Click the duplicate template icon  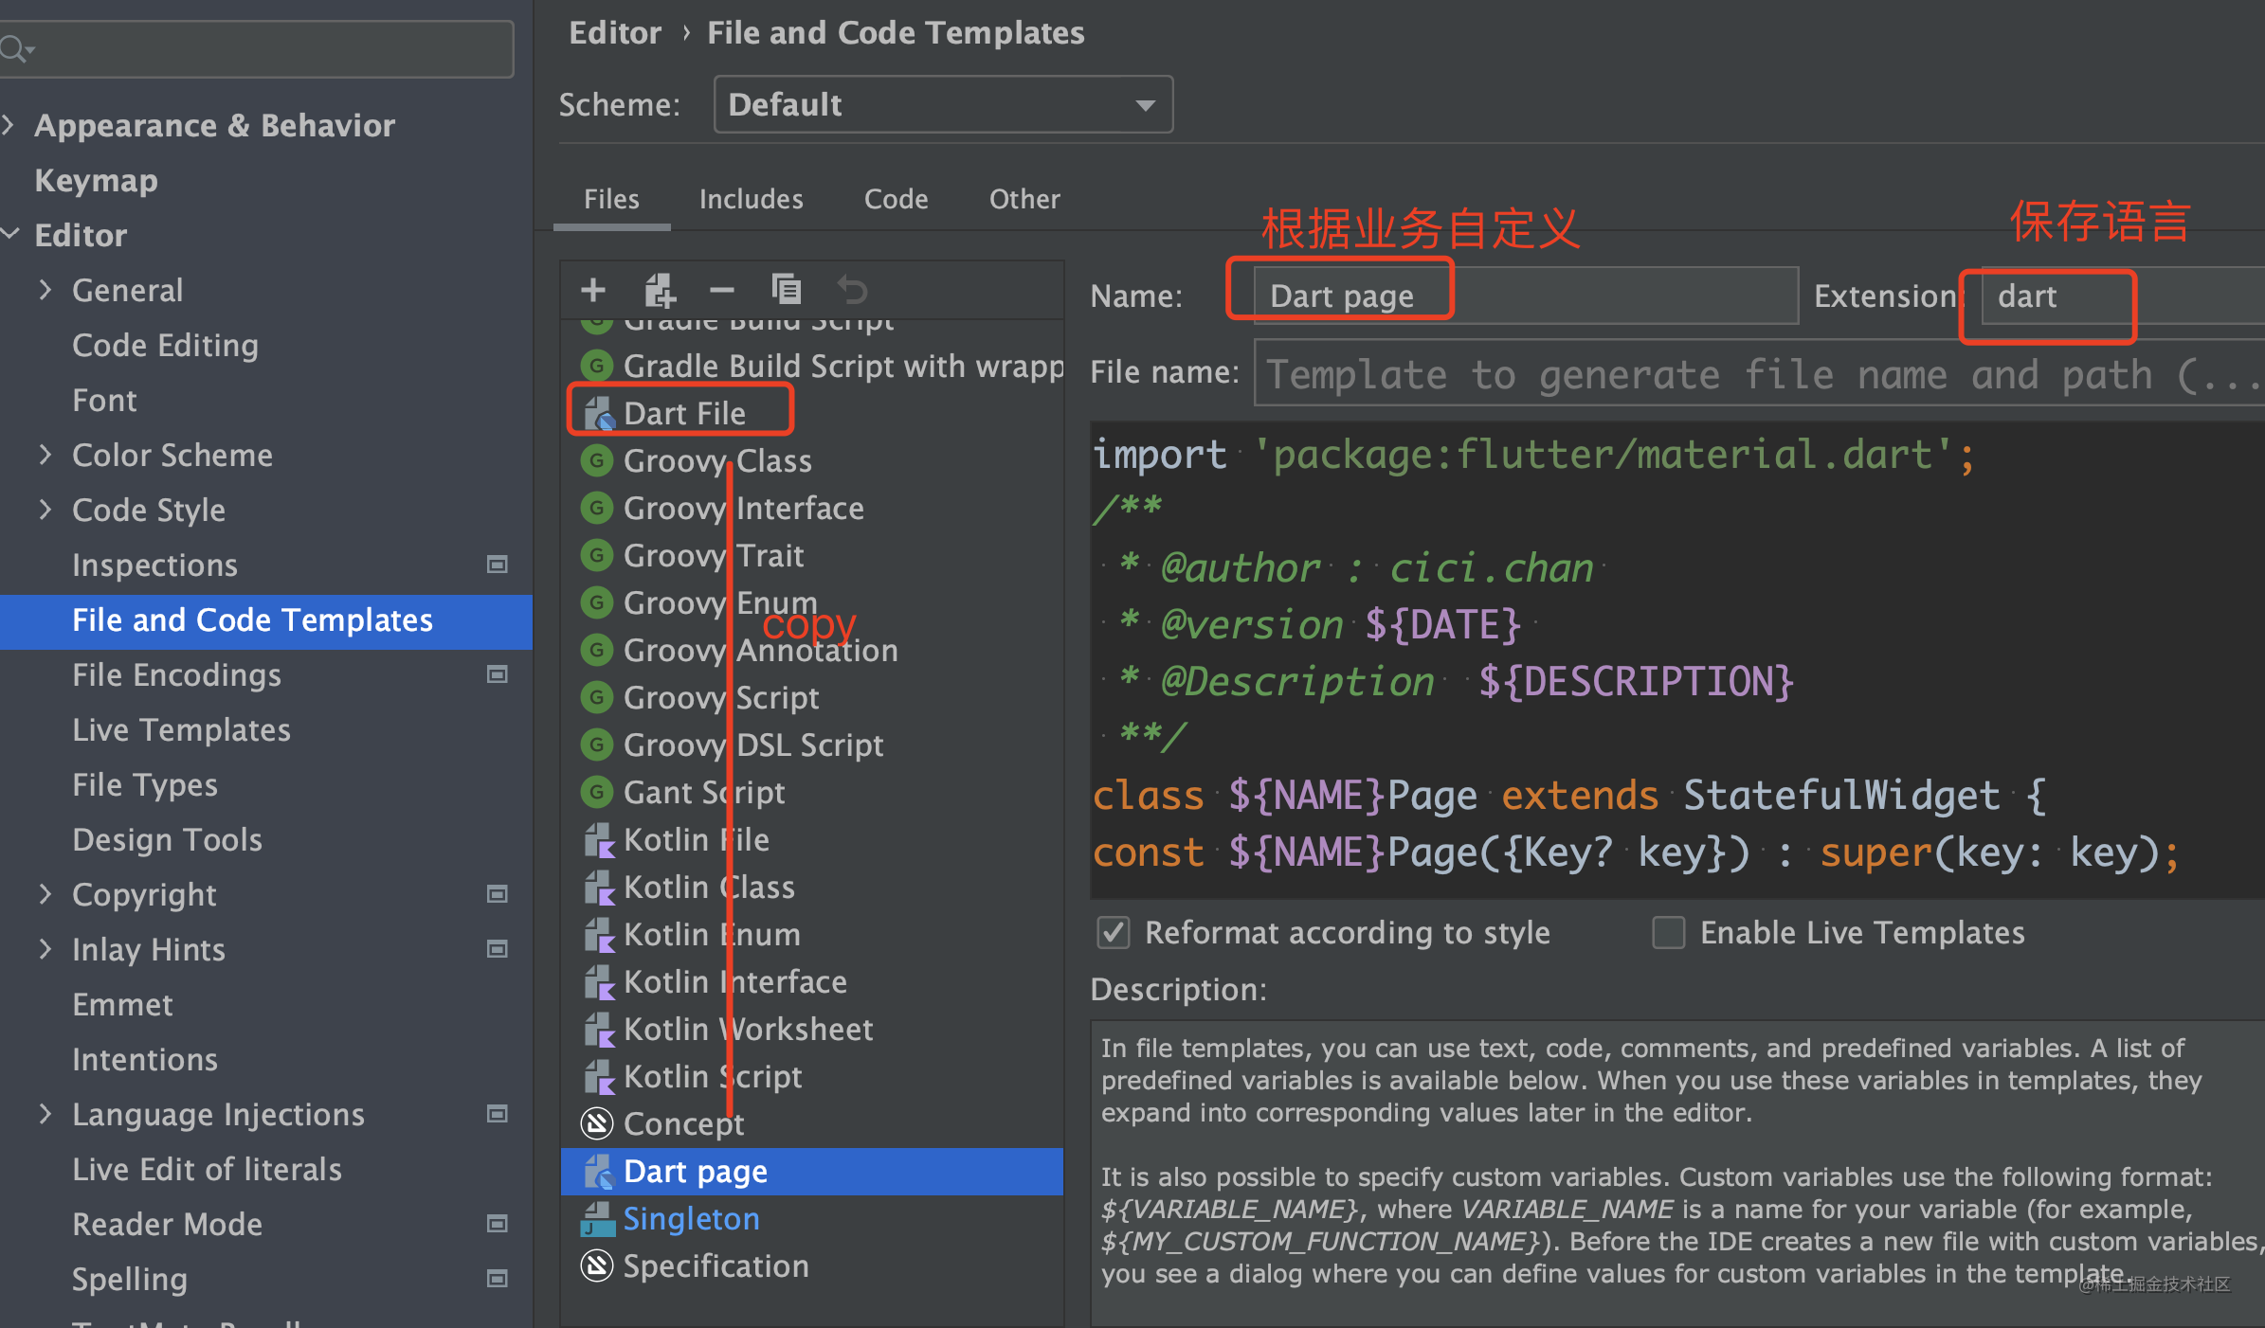787,289
